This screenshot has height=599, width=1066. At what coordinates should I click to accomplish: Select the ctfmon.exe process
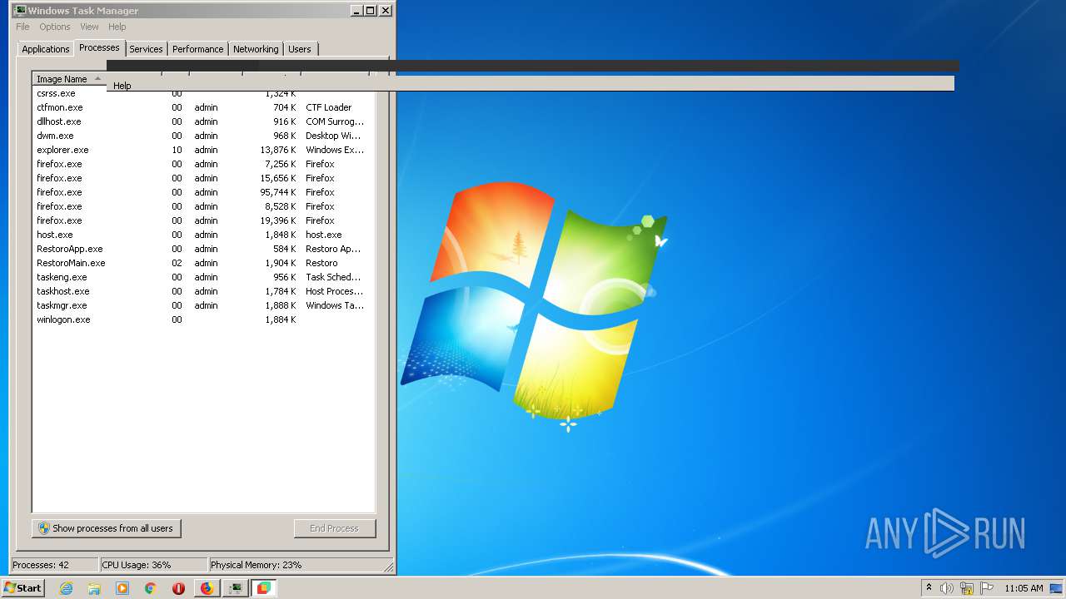[x=204, y=107]
